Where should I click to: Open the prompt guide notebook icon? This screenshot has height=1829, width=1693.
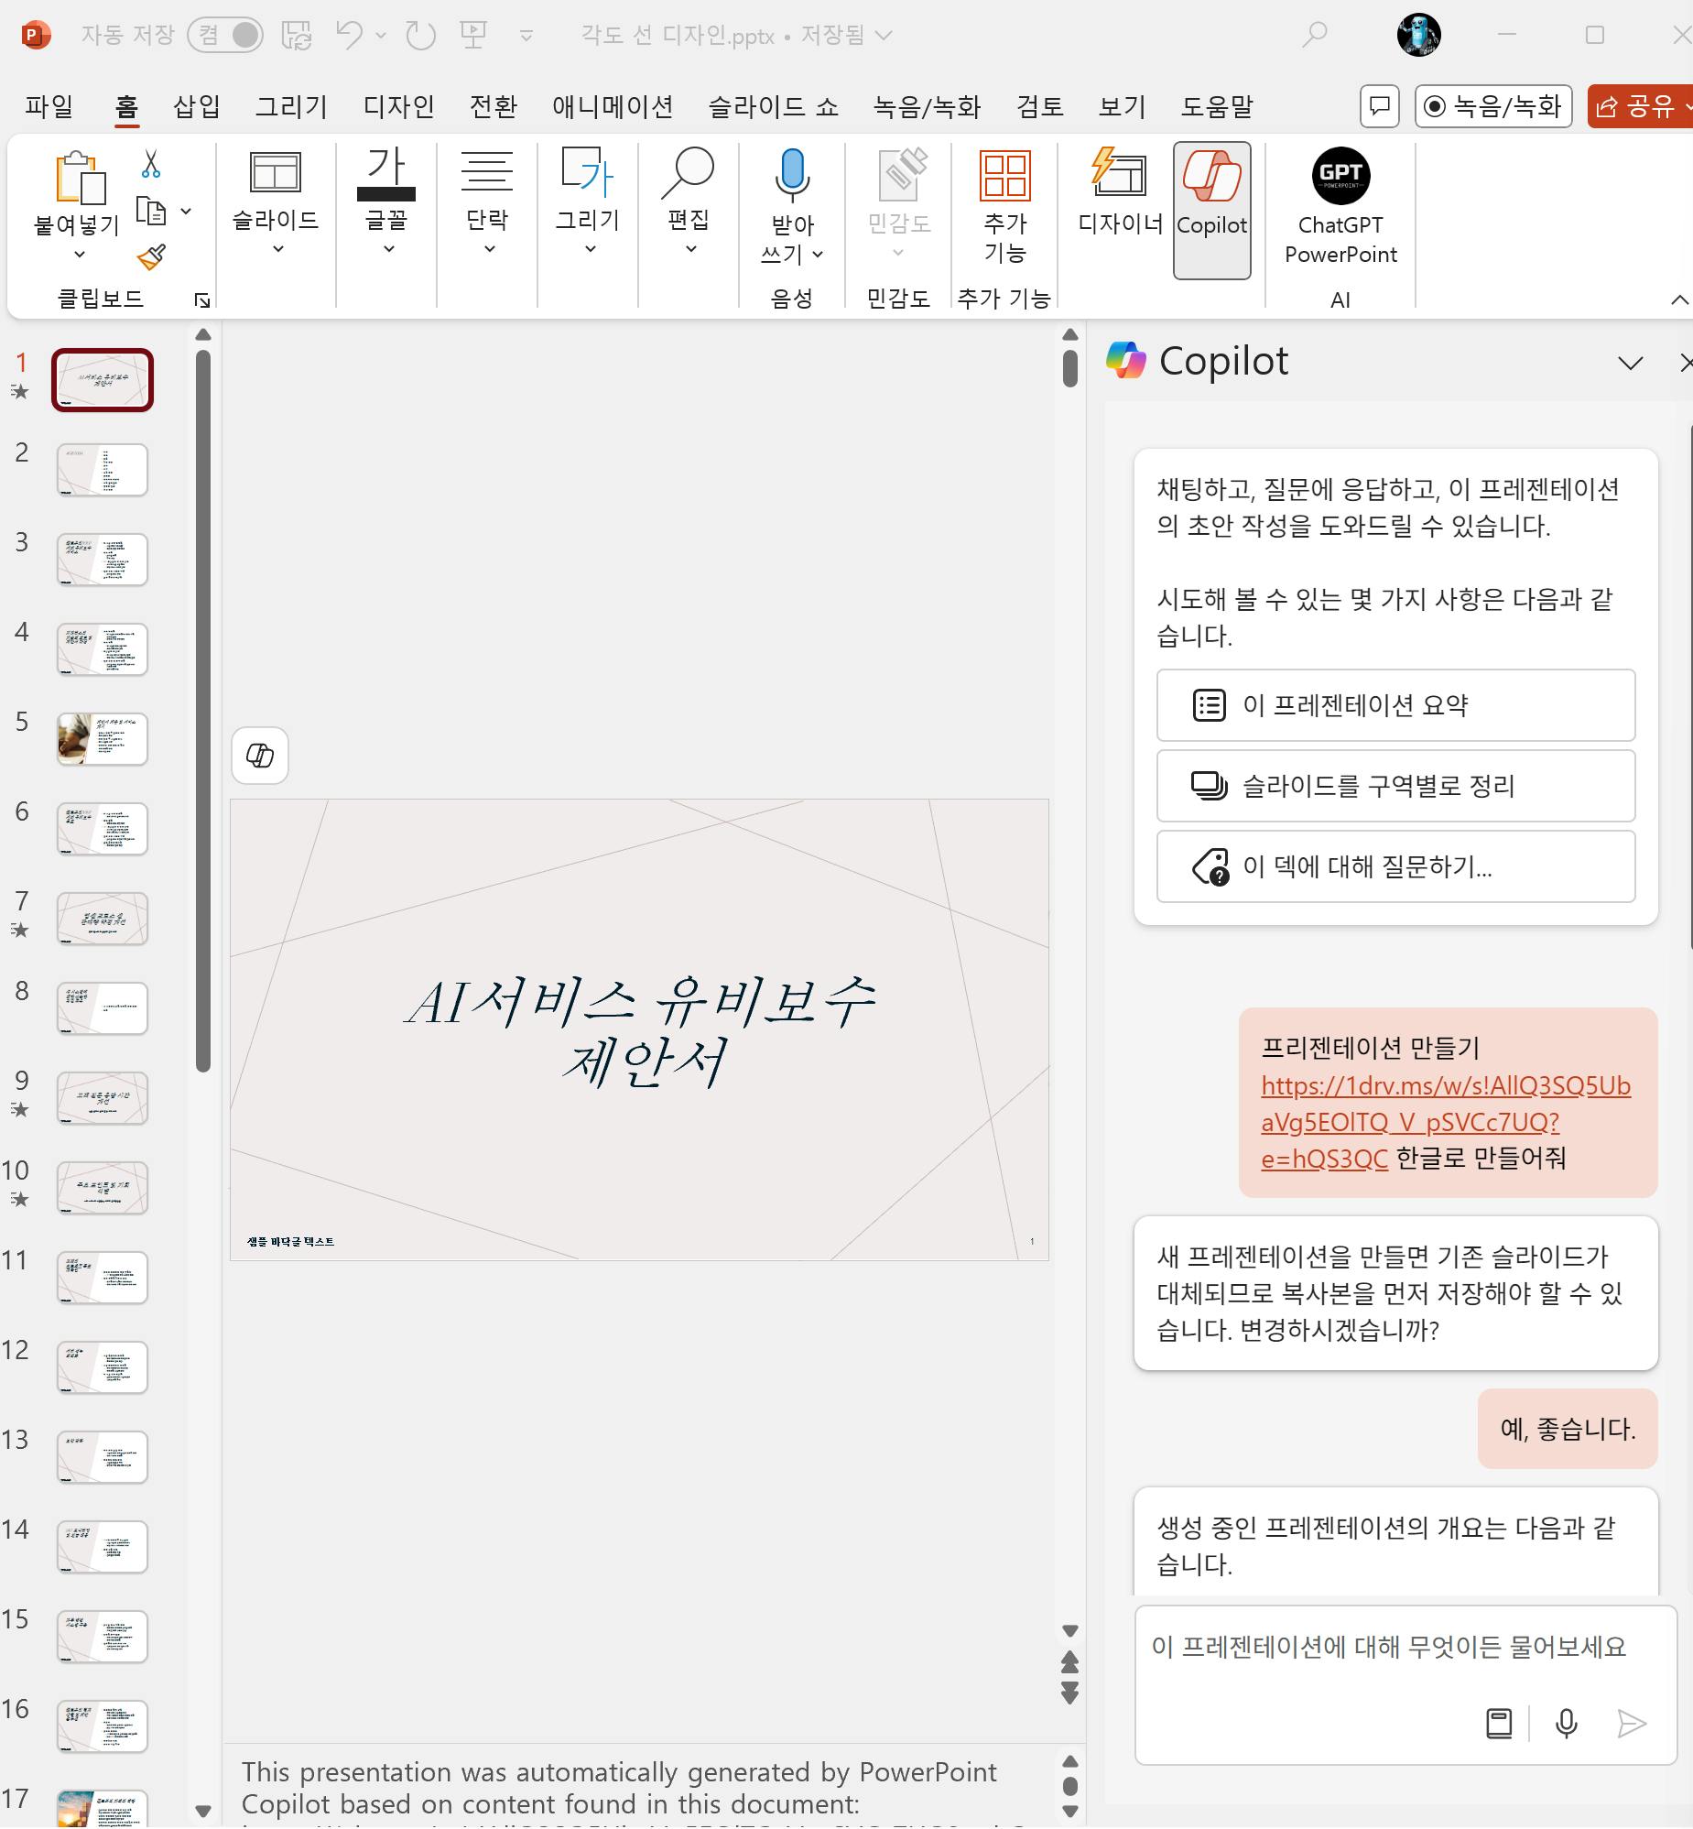(x=1499, y=1724)
